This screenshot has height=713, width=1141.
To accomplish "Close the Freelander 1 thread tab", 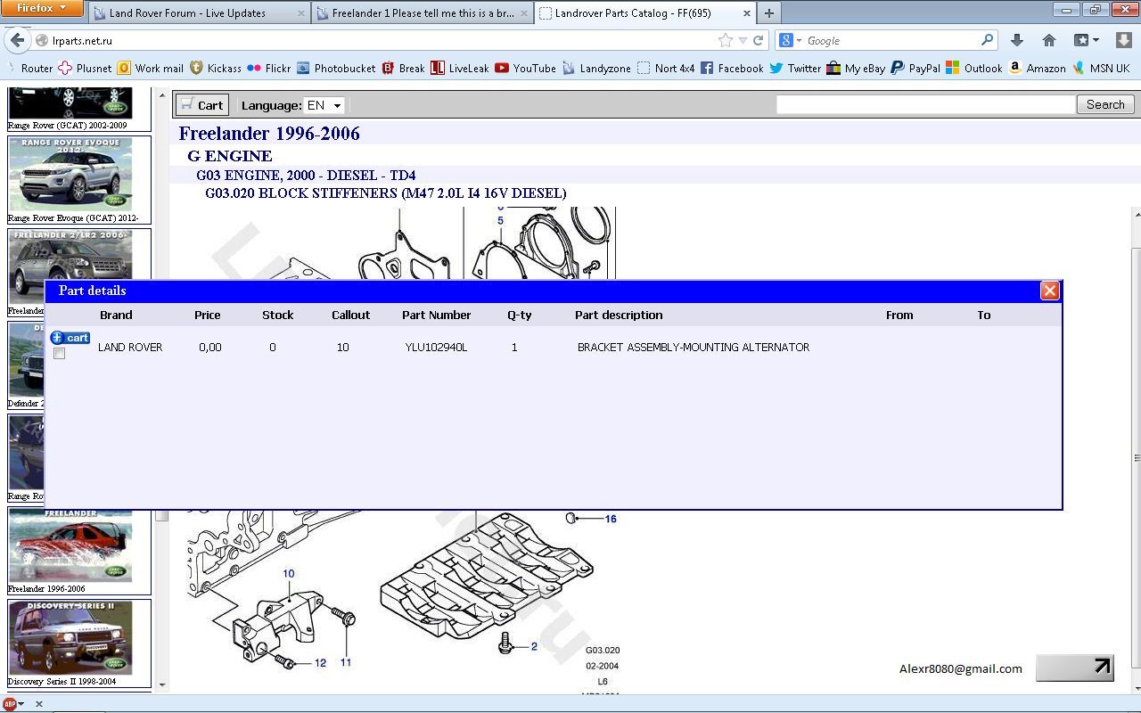I will click(x=524, y=13).
